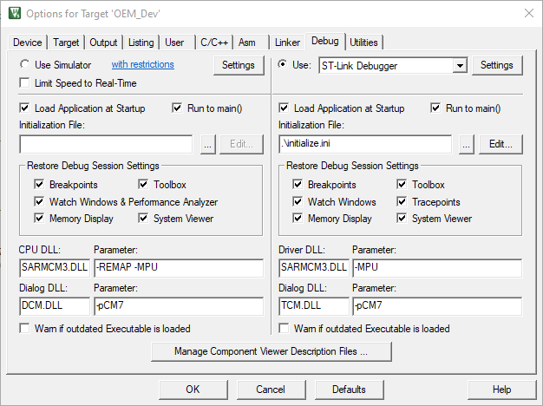
Task: Switch to the Listing tab
Action: point(141,43)
